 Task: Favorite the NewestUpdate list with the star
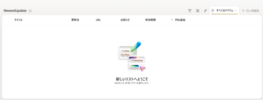click(30, 11)
